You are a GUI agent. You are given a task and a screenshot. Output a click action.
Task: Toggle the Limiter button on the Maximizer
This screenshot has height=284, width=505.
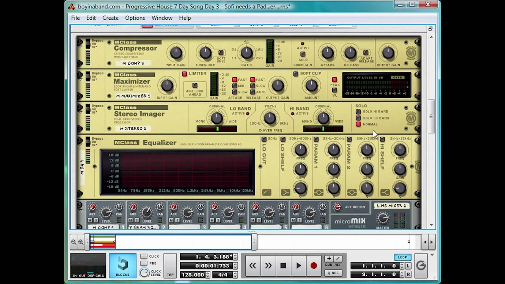(x=184, y=74)
